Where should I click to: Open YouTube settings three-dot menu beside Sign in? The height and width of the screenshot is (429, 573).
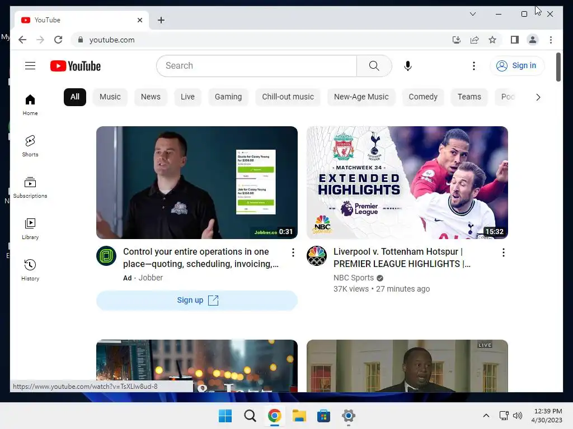point(473,66)
